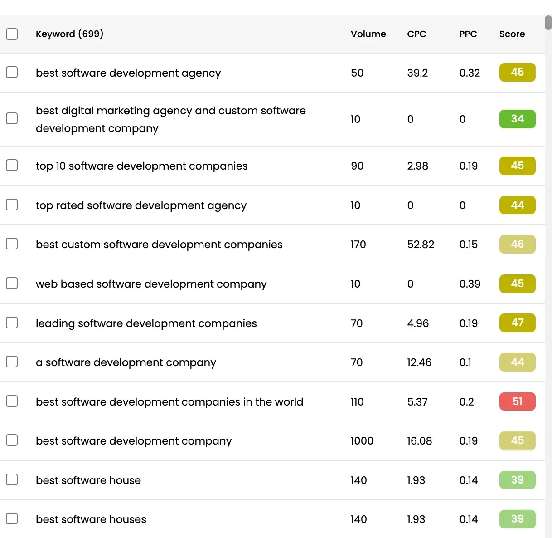Sort the table by the Volume column header

coord(368,34)
